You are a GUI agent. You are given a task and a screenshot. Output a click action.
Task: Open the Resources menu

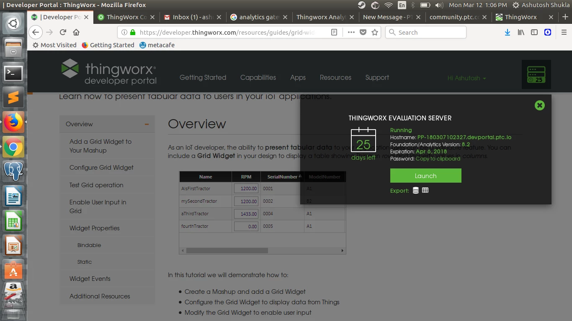coord(335,77)
